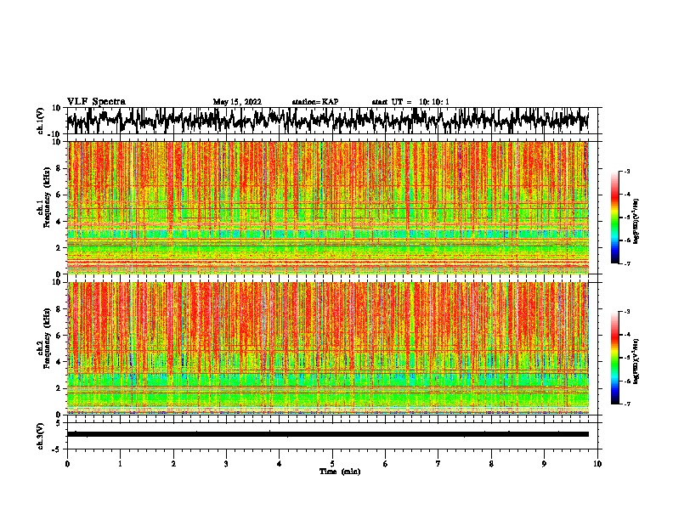Image resolution: width=673 pixels, height=520 pixels.
Task: Click the 2 kHz tick on ch.2 axis
Action: [59, 388]
